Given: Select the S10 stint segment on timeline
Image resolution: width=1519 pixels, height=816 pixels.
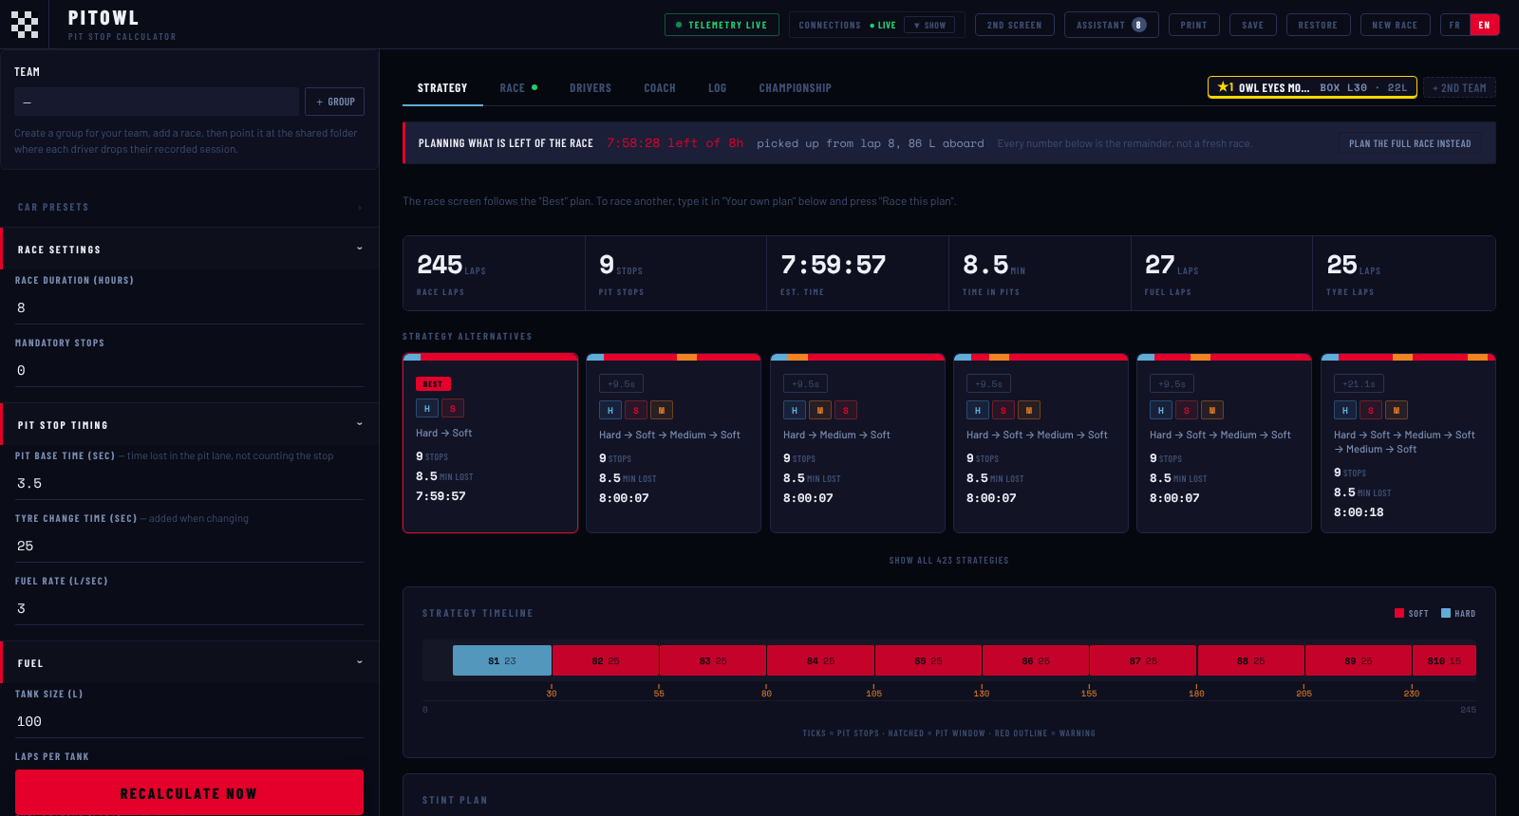Looking at the screenshot, I should point(1444,660).
